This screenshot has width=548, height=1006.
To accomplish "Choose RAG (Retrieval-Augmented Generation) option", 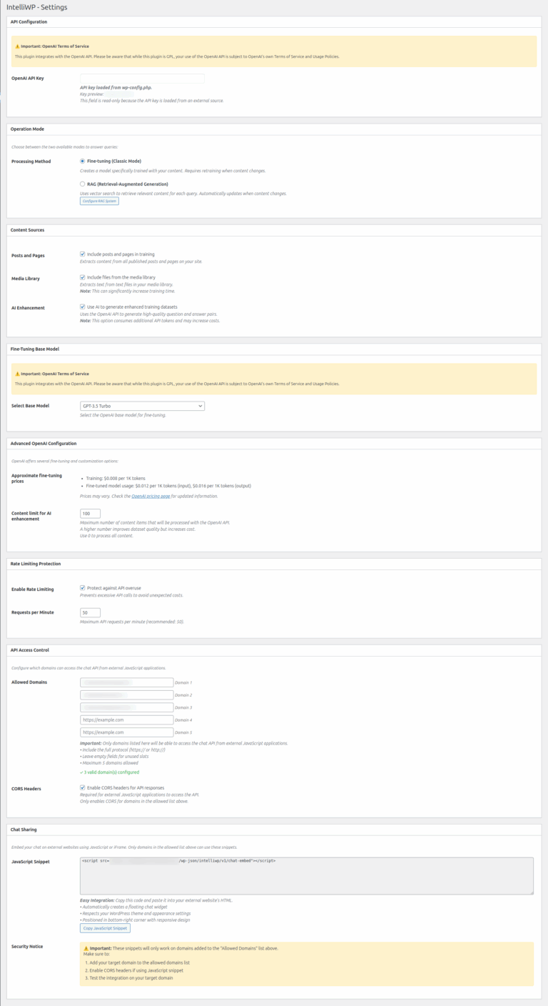I will tap(83, 184).
